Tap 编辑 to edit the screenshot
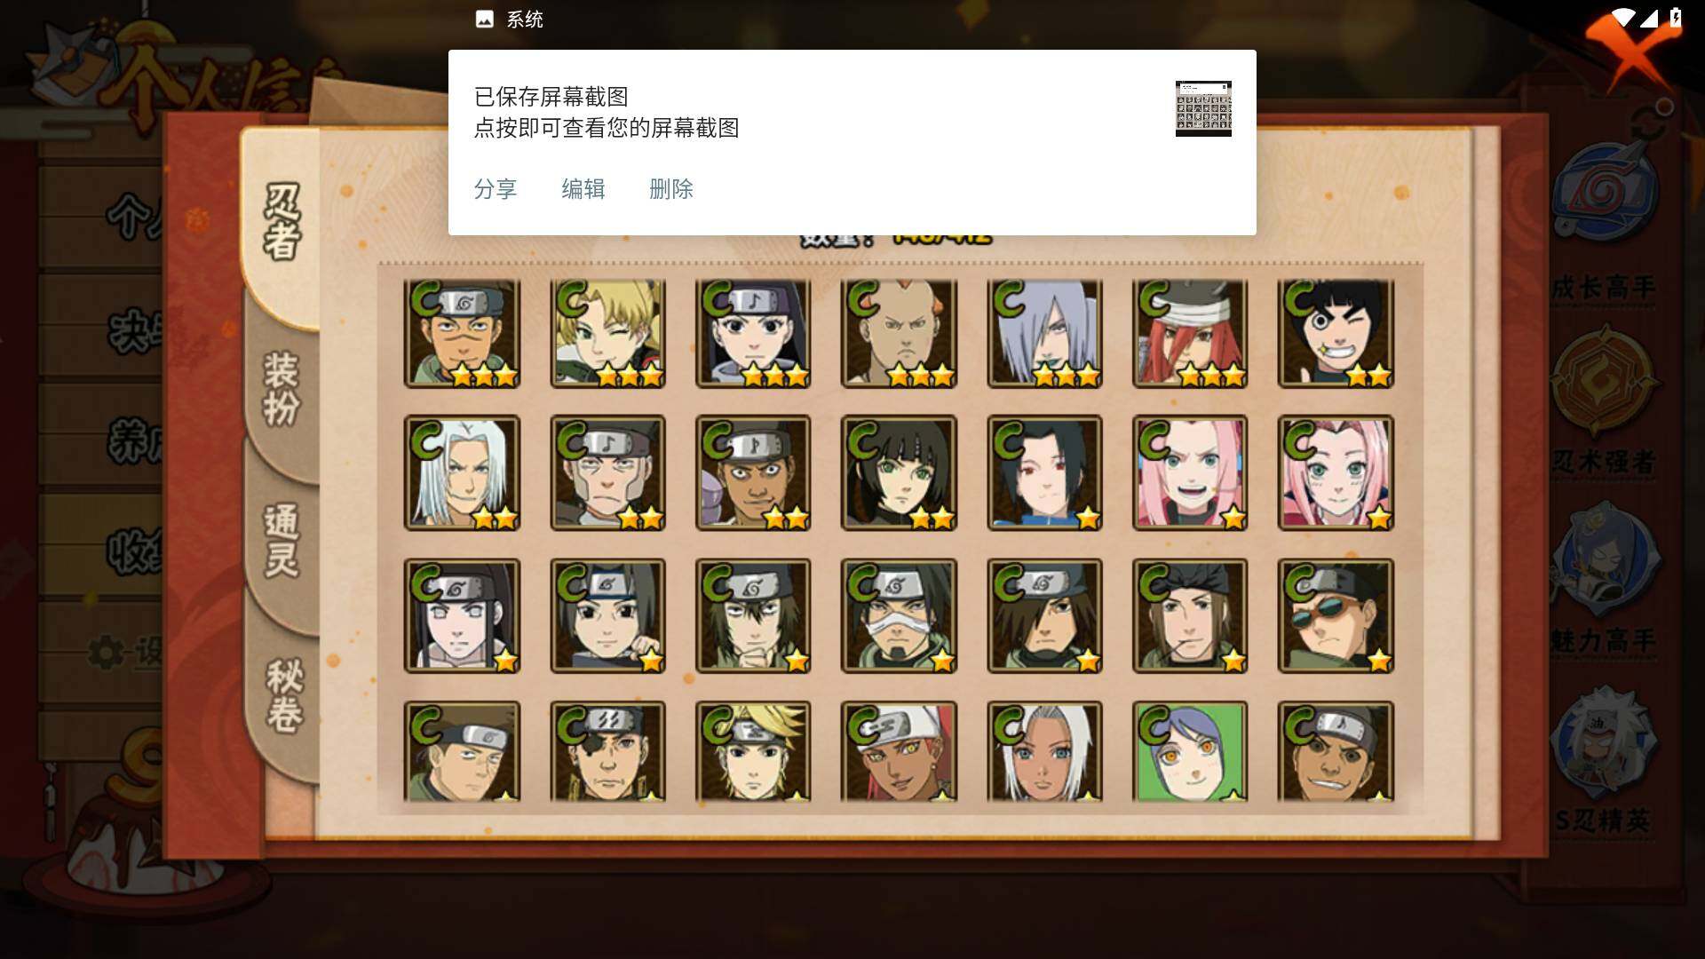 (x=583, y=189)
